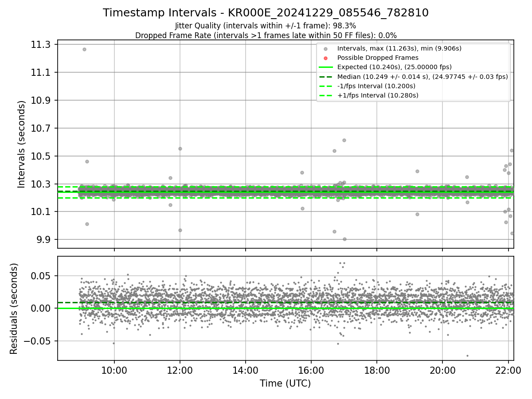Click the red dot marker beside 'Possible Dropped Frames'

(326, 58)
